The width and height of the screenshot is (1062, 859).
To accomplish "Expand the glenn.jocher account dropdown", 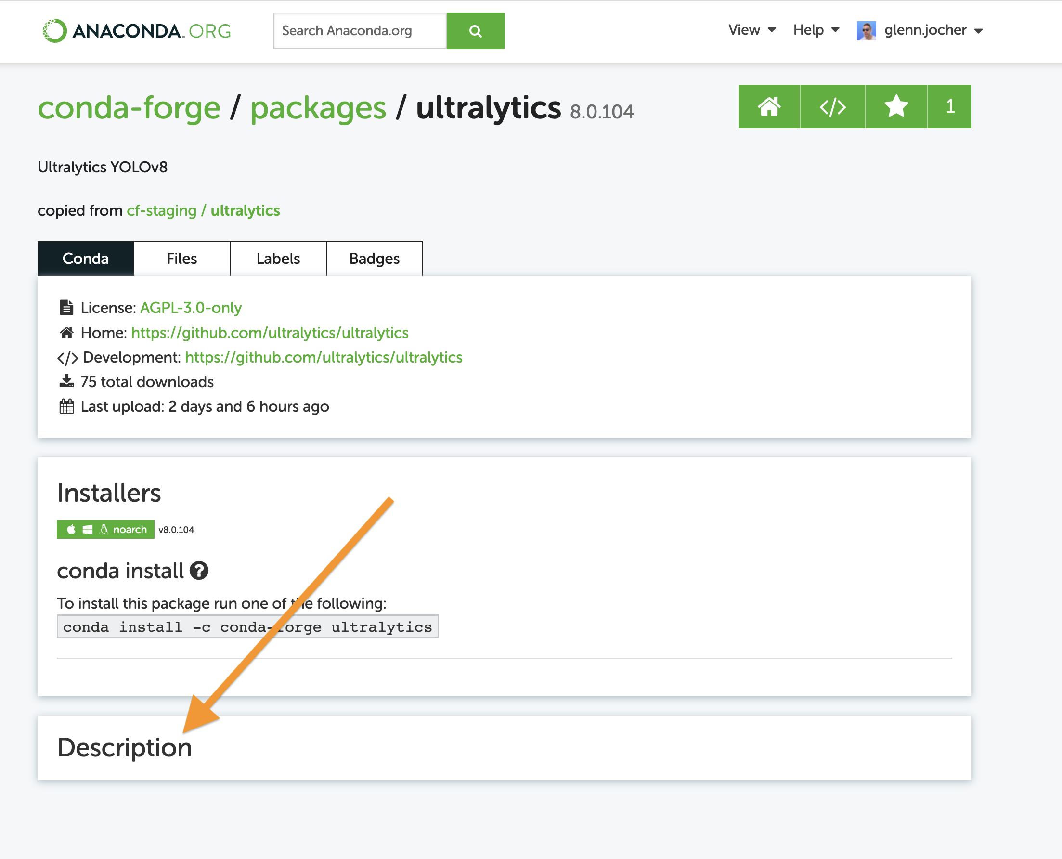I will tap(924, 30).
